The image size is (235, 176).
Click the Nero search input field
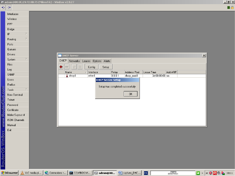[173, 173]
